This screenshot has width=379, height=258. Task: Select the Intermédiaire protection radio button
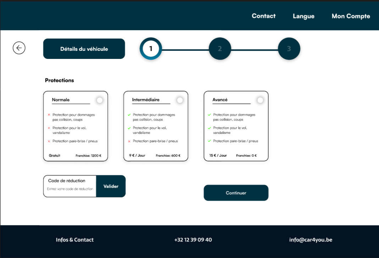tap(180, 100)
